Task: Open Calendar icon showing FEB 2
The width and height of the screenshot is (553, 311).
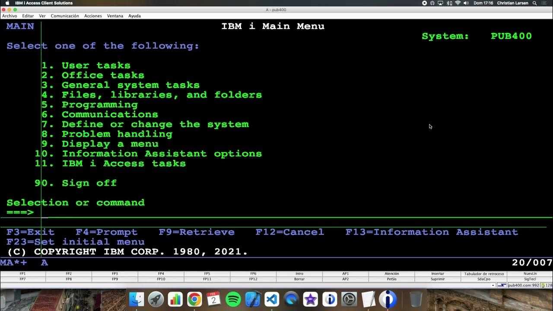Action: (213, 299)
